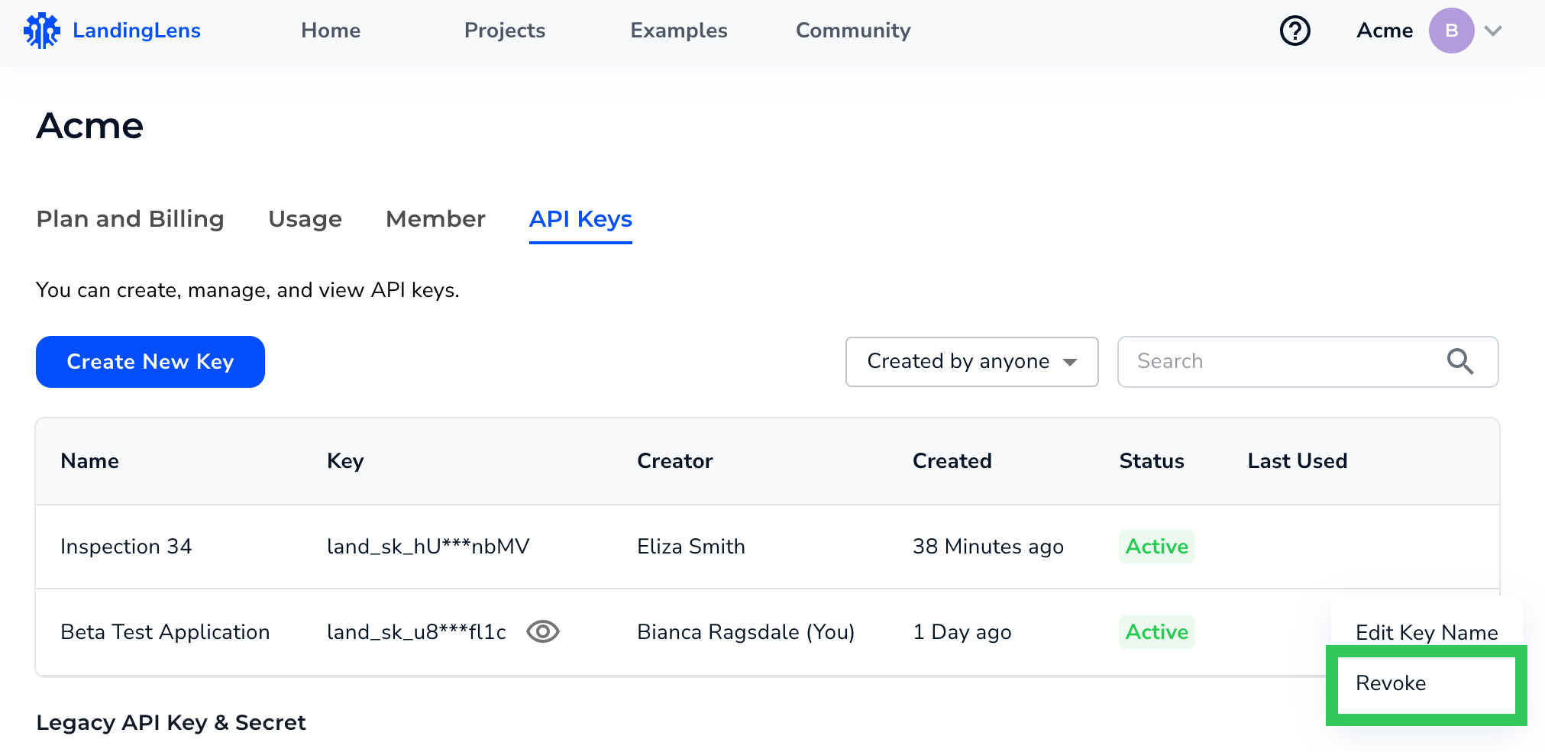Viewport: 1545px width, 752px height.
Task: Click the Acme organization name in header
Action: tap(1385, 31)
